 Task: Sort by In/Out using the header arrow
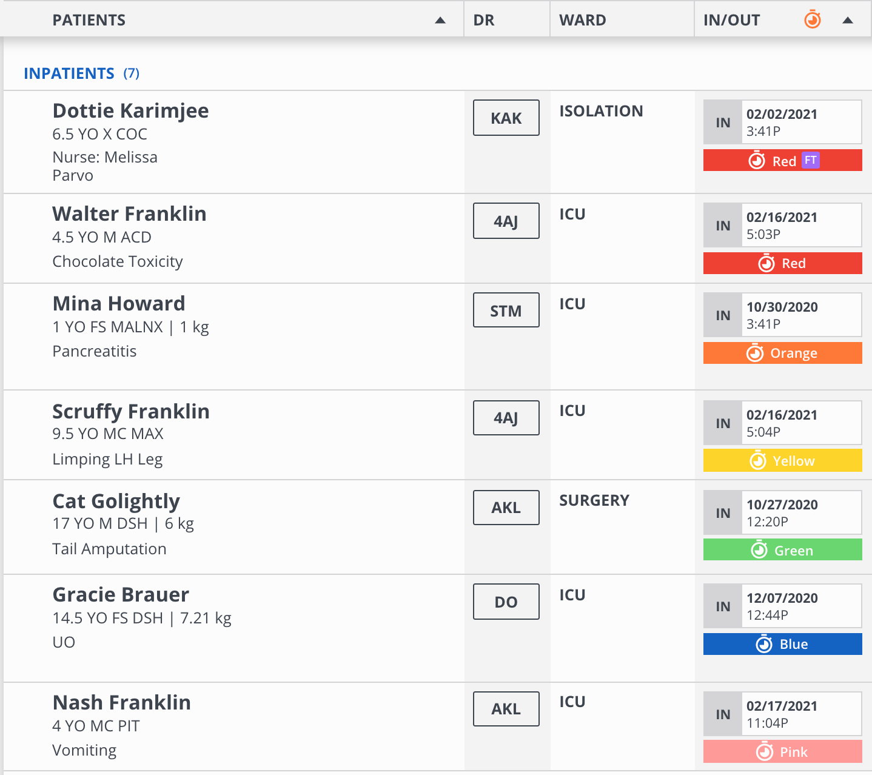tap(848, 21)
